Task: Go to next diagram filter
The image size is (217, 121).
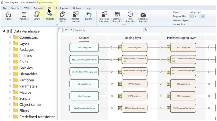Action: pyautogui.click(x=199, y=16)
